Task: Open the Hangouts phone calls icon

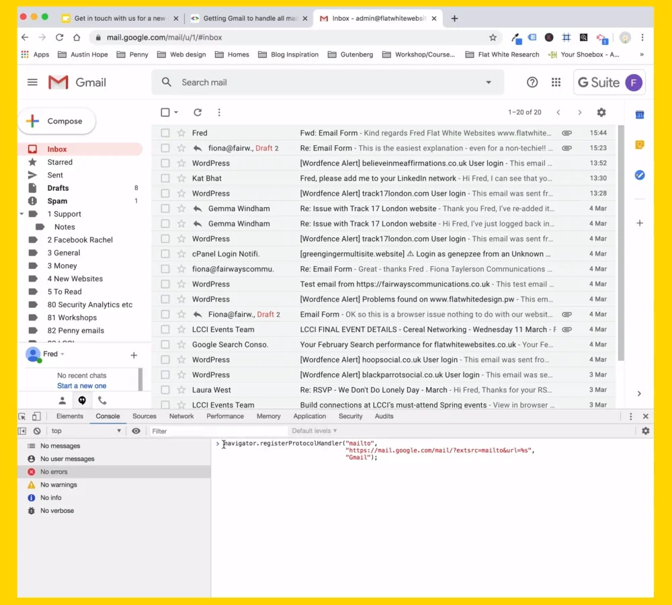Action: [102, 401]
